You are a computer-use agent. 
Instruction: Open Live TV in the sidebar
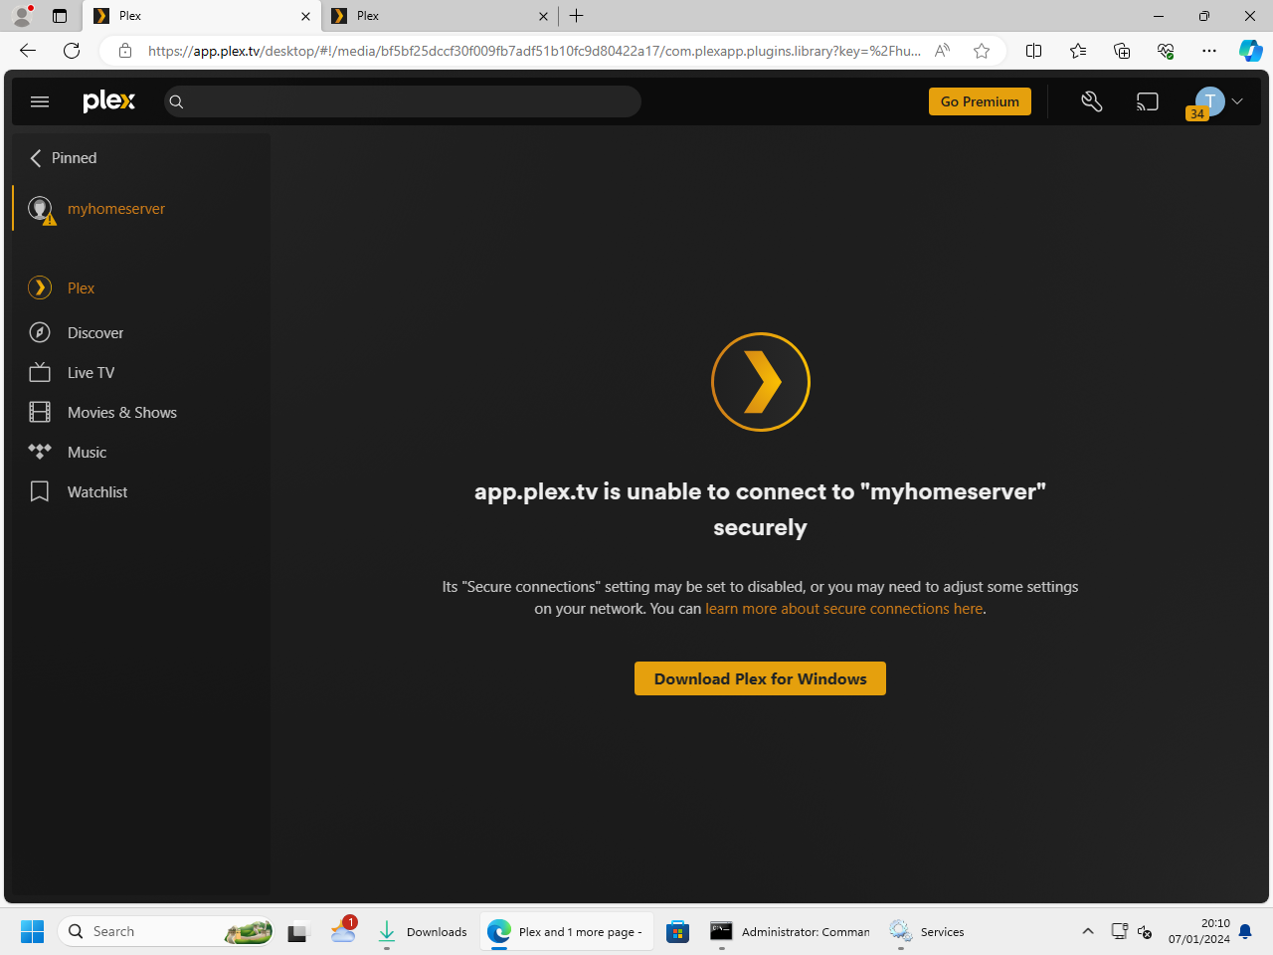point(91,373)
